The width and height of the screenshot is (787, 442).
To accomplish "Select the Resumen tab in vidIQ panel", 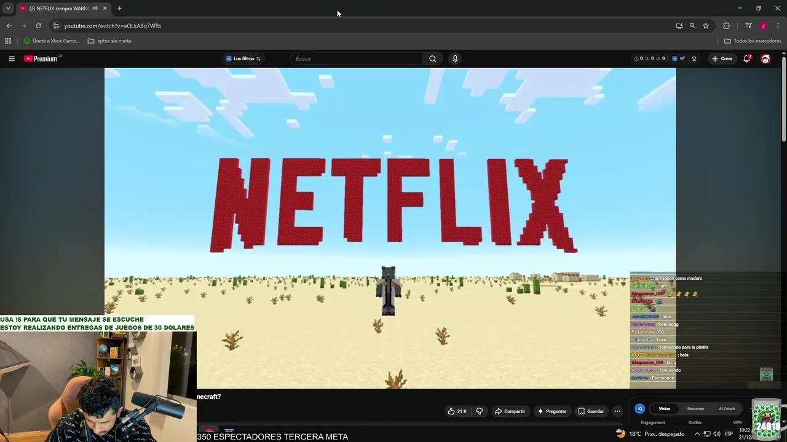I will click(695, 409).
